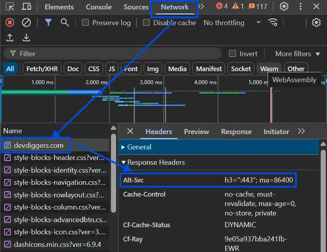327x252 pixels.
Task: Show more DevTools tabs chevron
Action: [201, 6]
